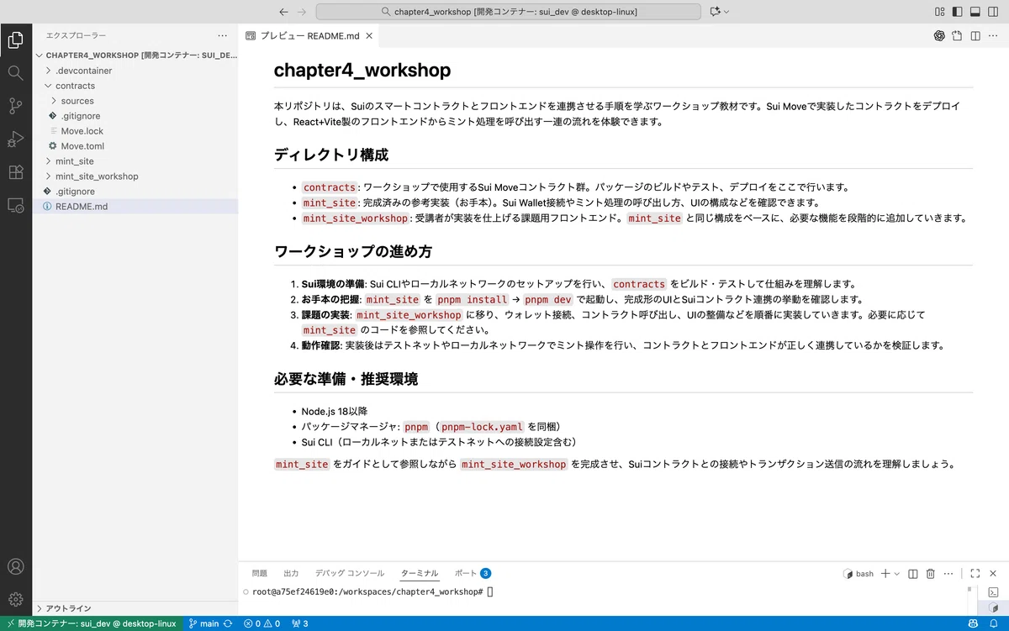Close the terminal panel

[994, 574]
